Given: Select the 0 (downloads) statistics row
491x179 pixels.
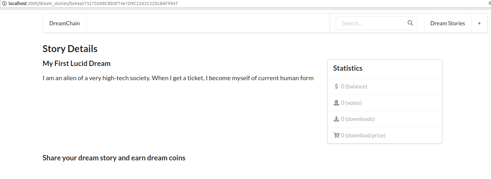Looking at the screenshot, I should point(385,119).
